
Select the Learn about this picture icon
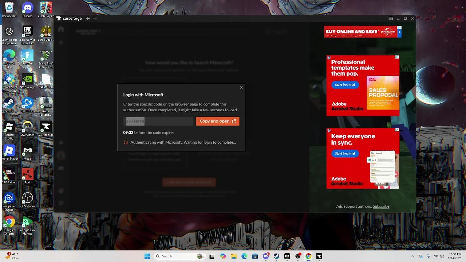(x=9, y=35)
